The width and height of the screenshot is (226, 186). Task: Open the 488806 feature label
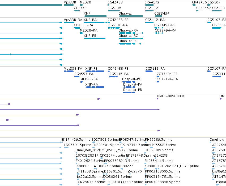pos(83,166)
